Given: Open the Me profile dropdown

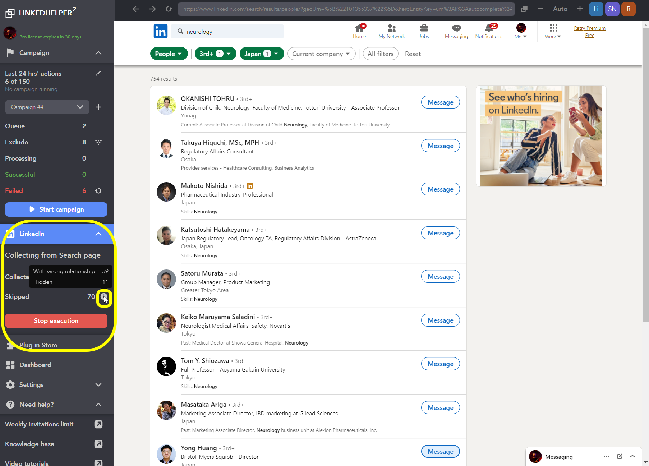Looking at the screenshot, I should [521, 31].
